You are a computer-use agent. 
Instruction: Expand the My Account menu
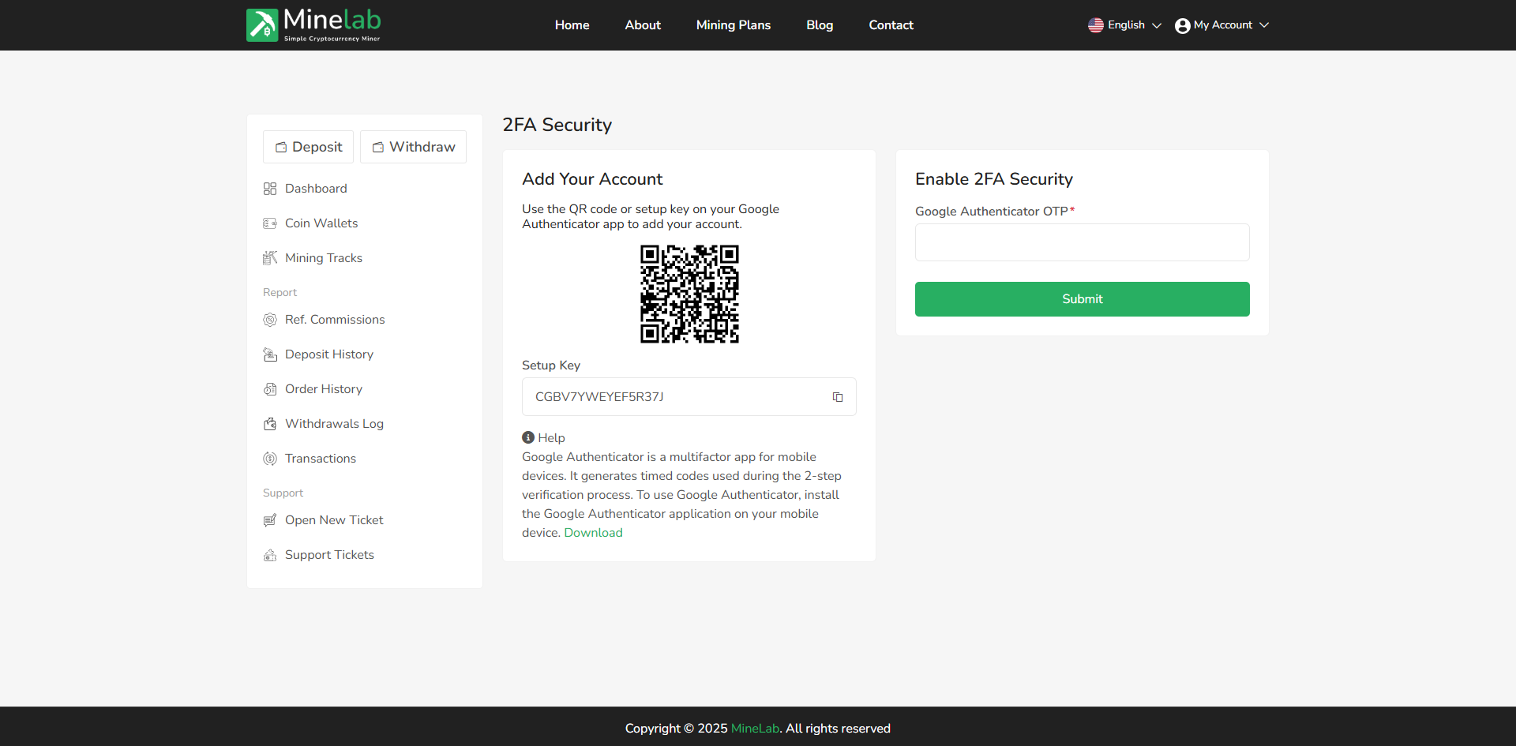(1221, 25)
